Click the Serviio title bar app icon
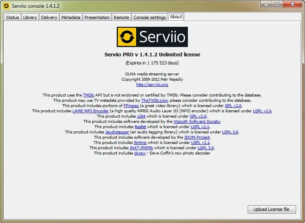The width and height of the screenshot is (305, 223). pyautogui.click(x=6, y=6)
